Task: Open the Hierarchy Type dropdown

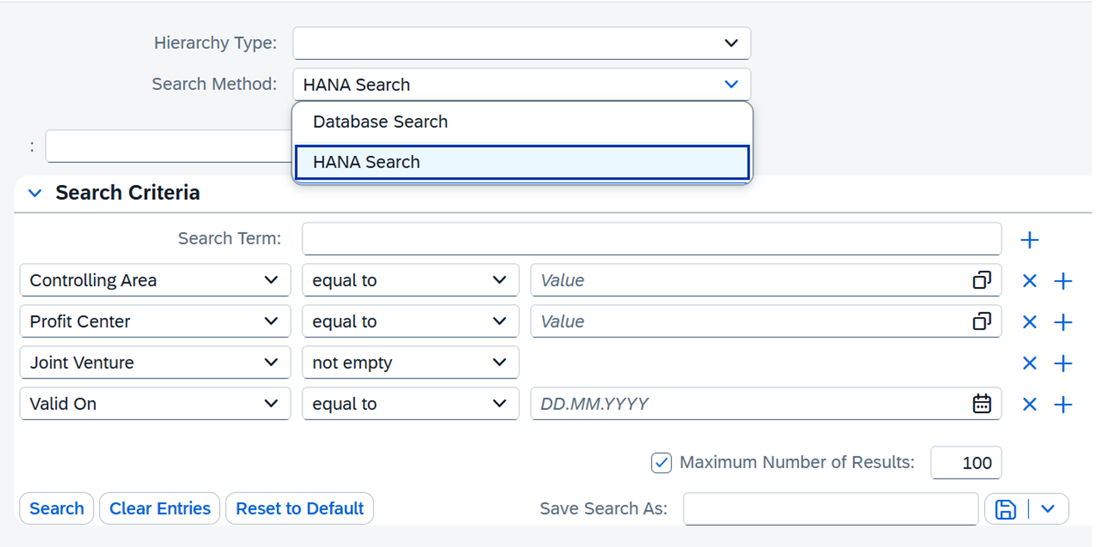Action: (x=731, y=43)
